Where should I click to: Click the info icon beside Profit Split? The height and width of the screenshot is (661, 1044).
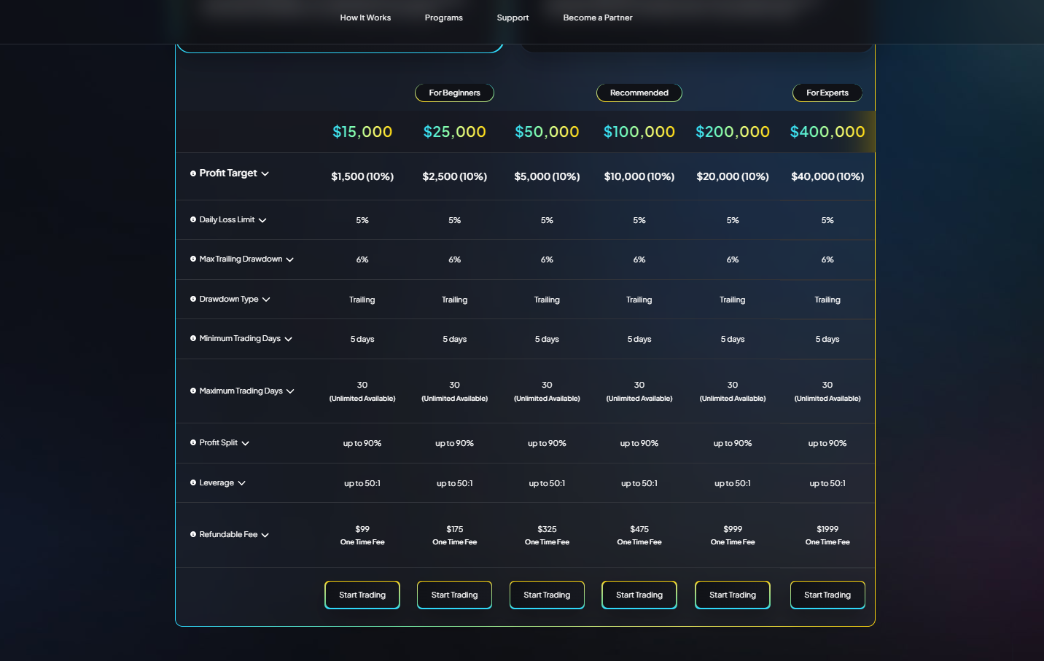[x=193, y=442]
